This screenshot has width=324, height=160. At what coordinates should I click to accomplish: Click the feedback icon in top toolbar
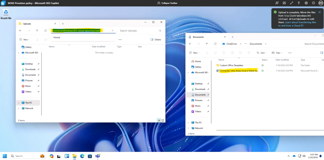pos(277,3)
